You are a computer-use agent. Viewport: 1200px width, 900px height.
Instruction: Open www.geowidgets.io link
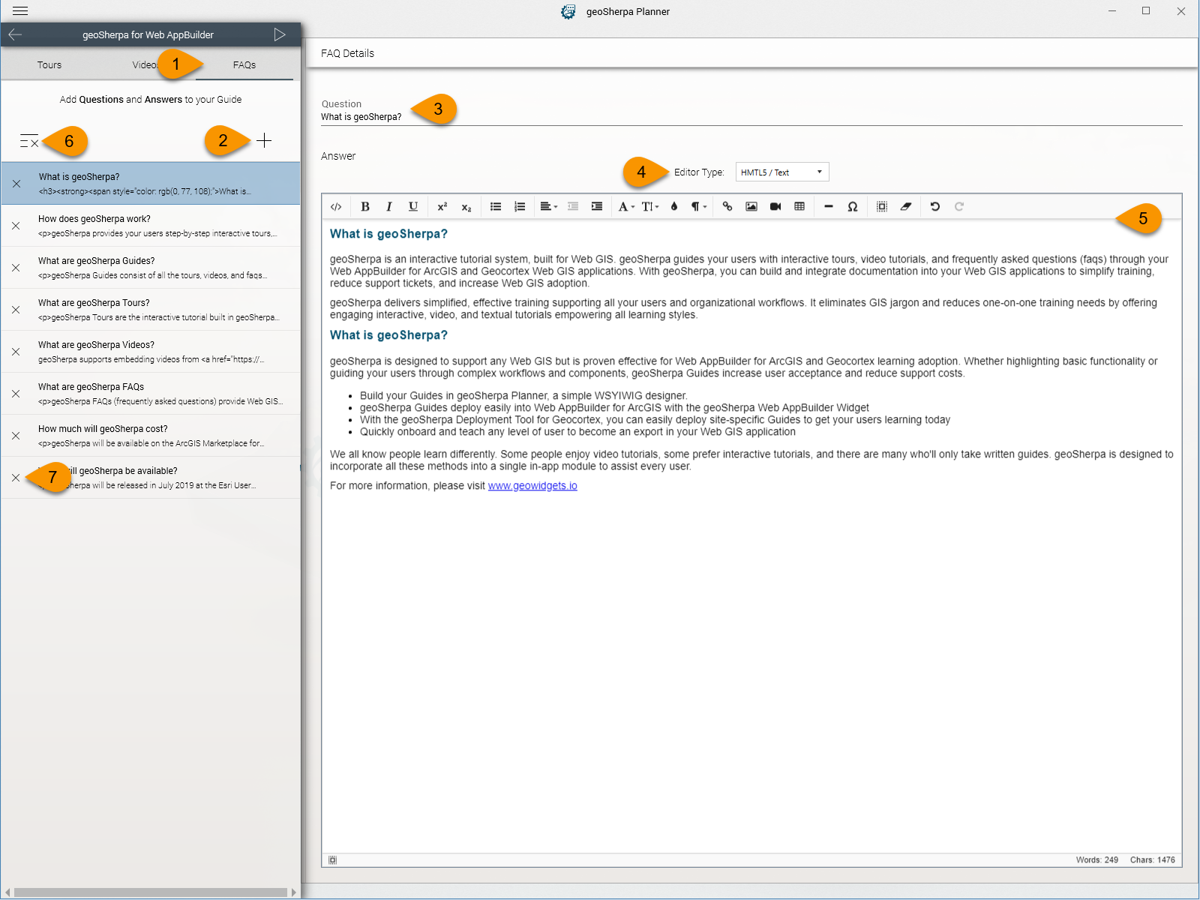pos(532,486)
